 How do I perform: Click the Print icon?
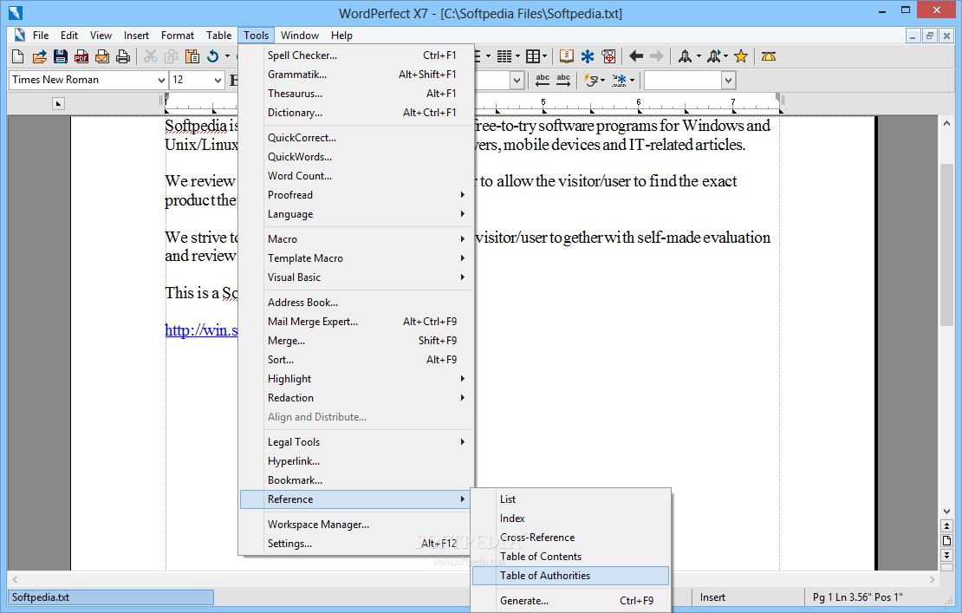[123, 56]
